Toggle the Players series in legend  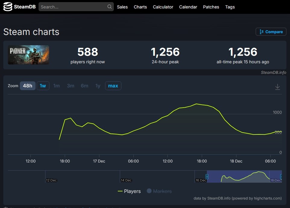click(x=129, y=191)
